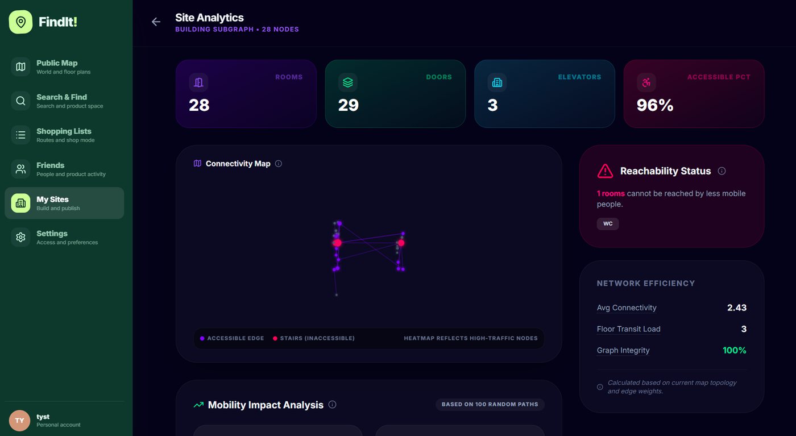
Task: Click the Mobility Impact trend icon
Action: [x=198, y=405]
